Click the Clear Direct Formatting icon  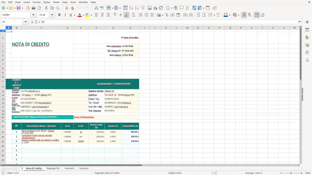[73, 8]
